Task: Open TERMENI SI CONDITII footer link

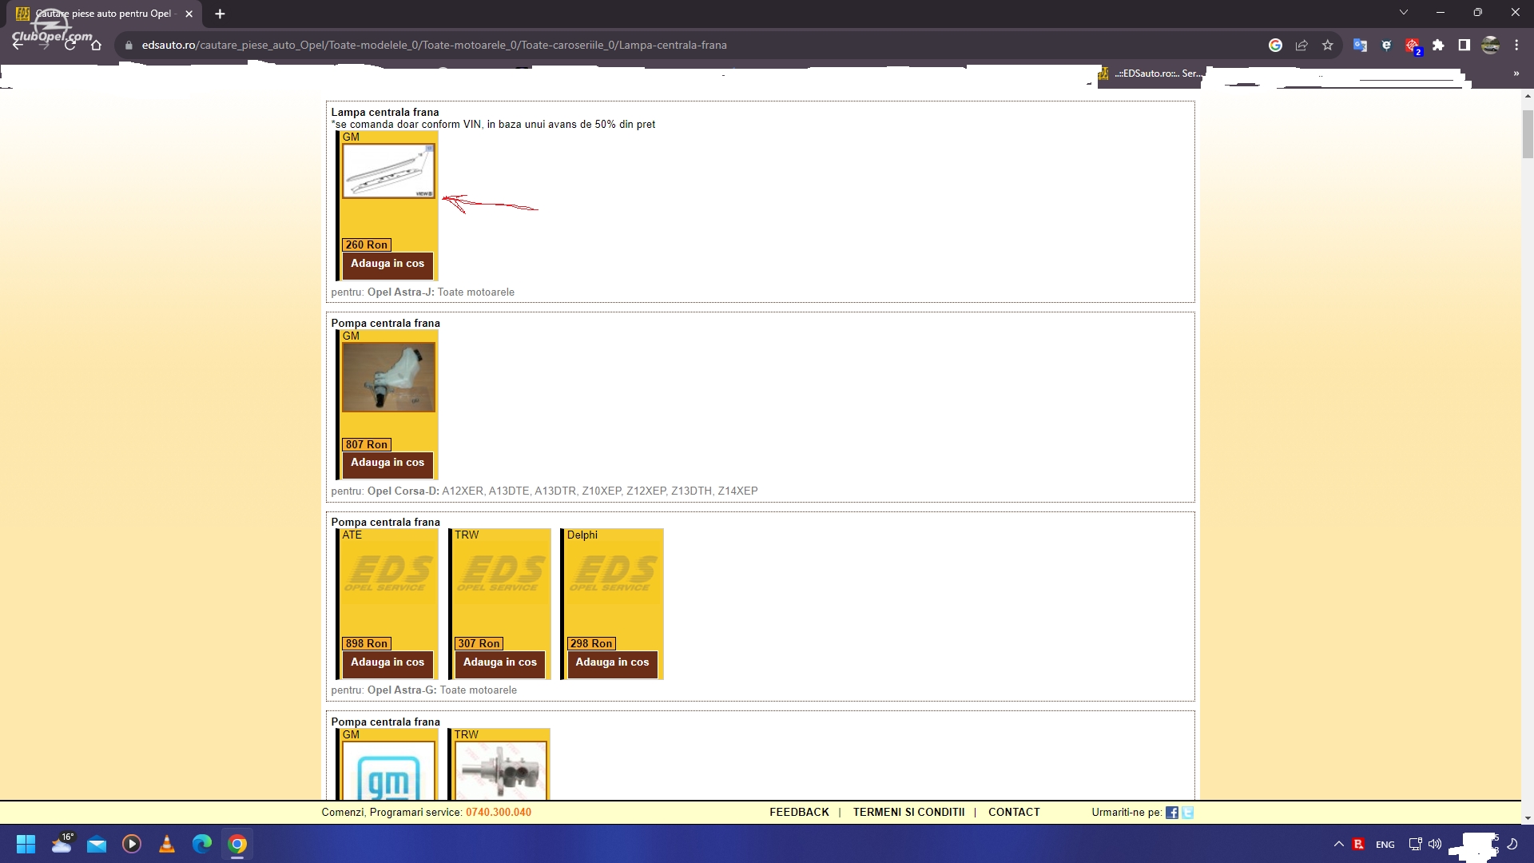Action: (x=908, y=813)
